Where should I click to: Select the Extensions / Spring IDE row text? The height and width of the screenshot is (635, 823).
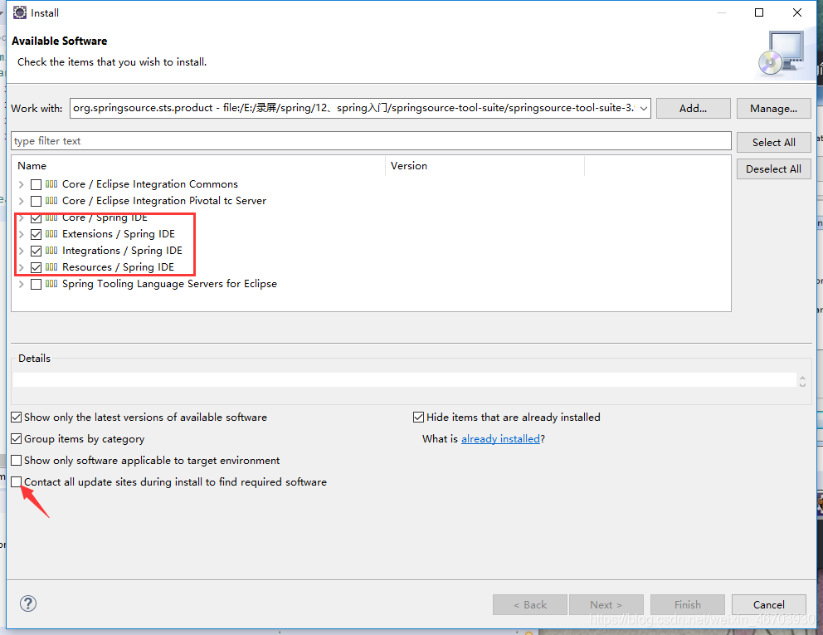click(x=119, y=234)
